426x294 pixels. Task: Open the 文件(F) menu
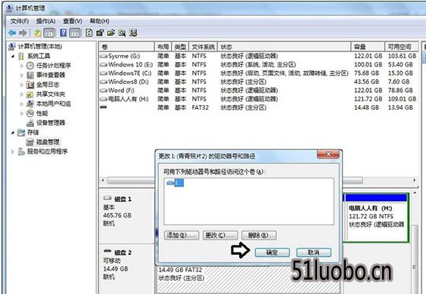click(19, 21)
